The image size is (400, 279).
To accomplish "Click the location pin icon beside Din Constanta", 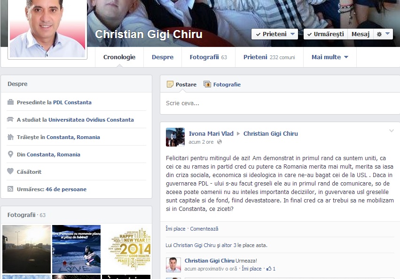I will click(x=10, y=154).
